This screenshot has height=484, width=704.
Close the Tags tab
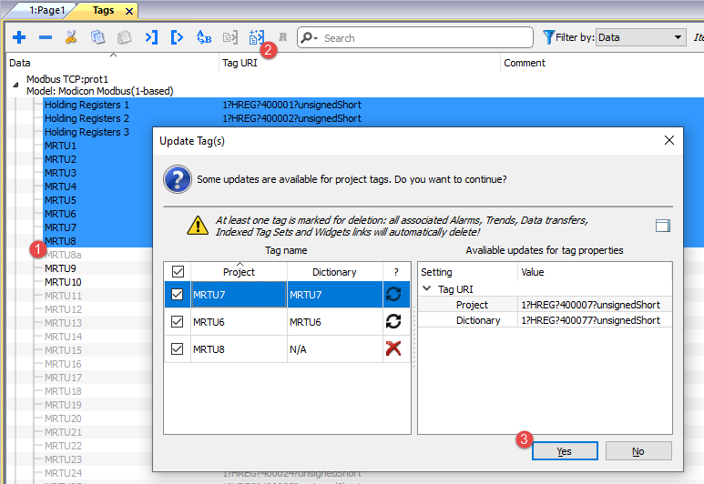click(x=128, y=11)
